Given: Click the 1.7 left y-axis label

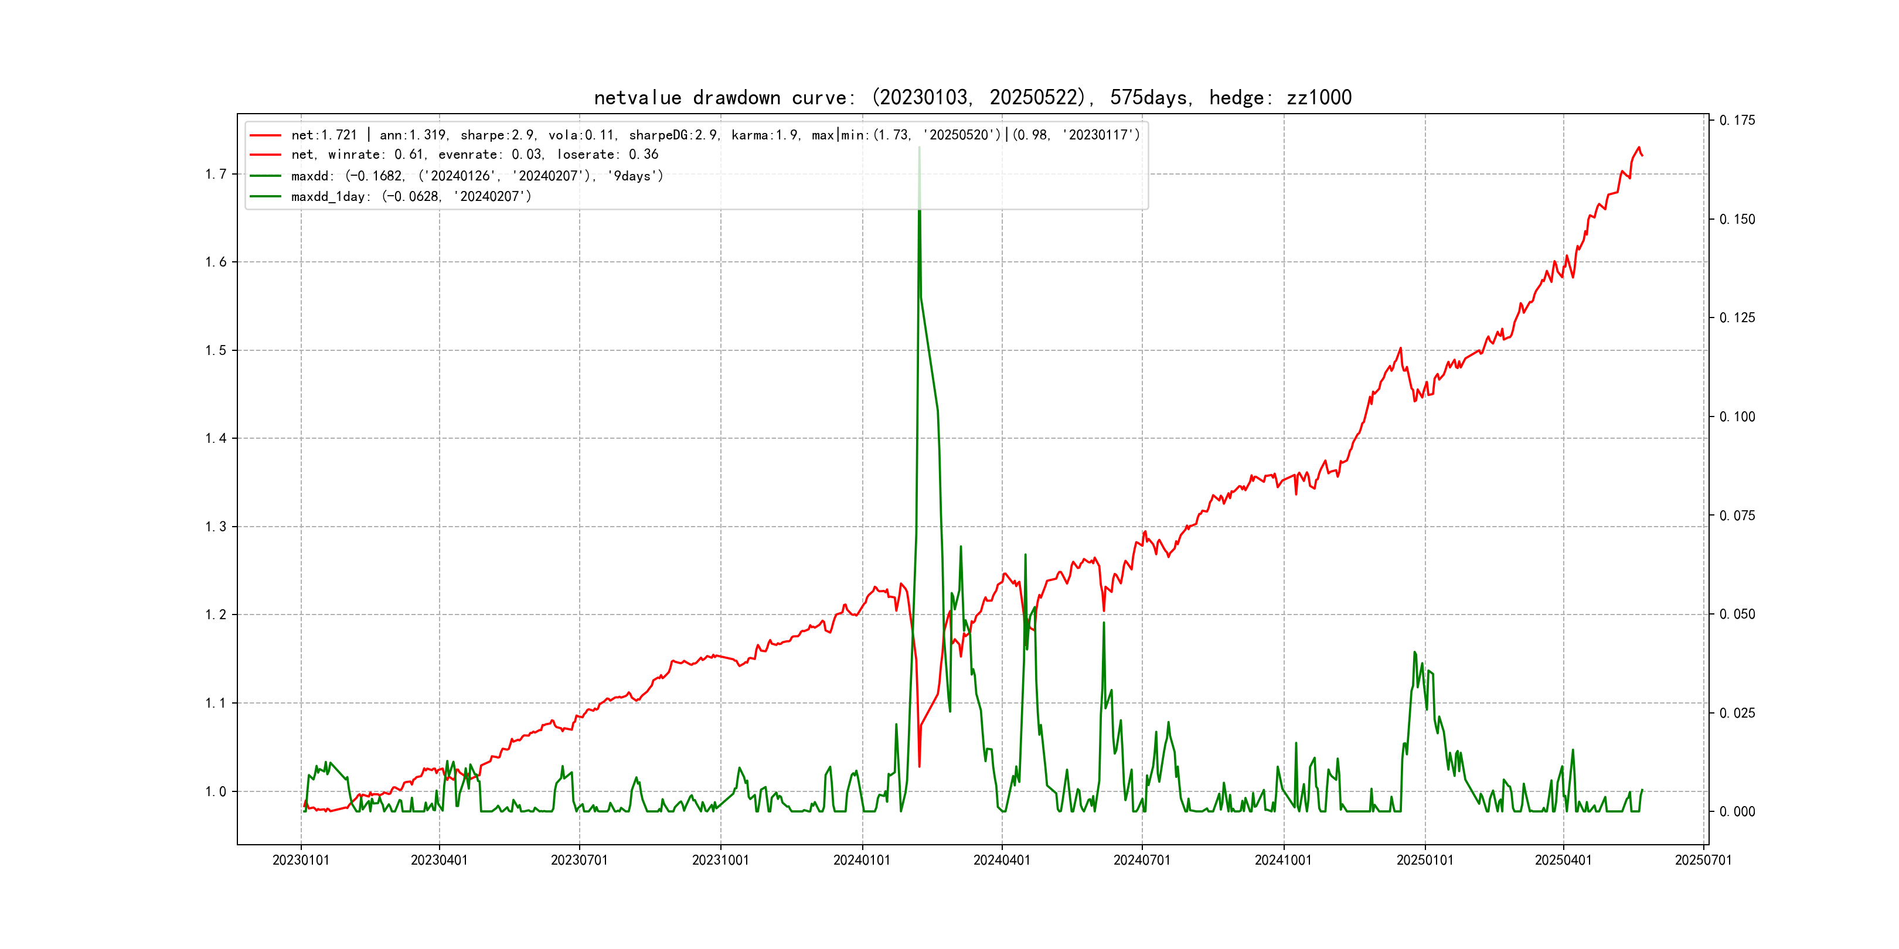Looking at the screenshot, I should (x=215, y=175).
